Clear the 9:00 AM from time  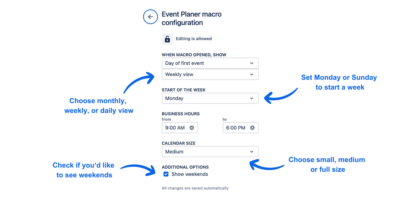click(192, 128)
